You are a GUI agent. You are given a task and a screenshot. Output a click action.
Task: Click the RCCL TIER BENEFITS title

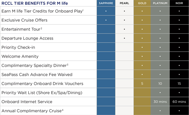click(x=35, y=3)
